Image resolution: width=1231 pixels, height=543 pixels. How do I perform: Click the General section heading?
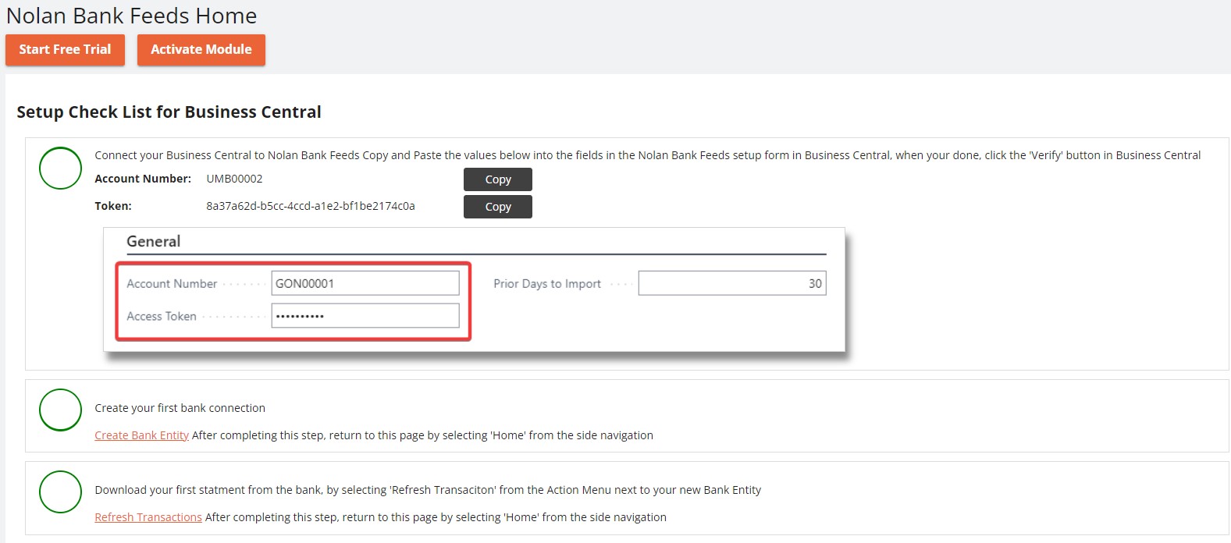point(153,241)
